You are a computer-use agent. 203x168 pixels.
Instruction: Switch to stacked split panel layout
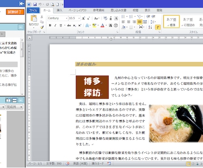[15, 100]
